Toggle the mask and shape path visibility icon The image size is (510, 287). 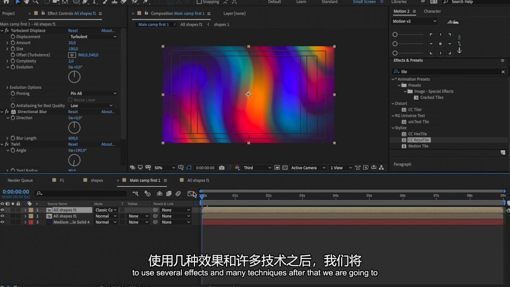[189, 168]
